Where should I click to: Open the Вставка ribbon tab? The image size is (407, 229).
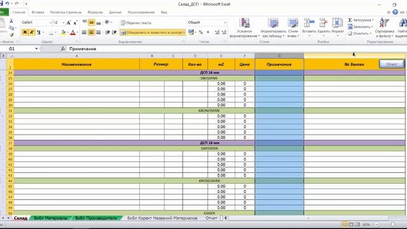38,12
